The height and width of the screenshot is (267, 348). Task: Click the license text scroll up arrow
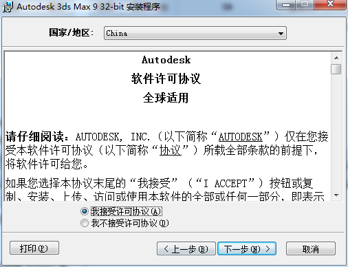click(336, 58)
